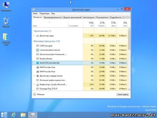Image resolution: width=157 pixels, height=118 pixels.
Task: Expand the Индексатор службы Microsoft process
Action: pyautogui.click(x=34, y=84)
